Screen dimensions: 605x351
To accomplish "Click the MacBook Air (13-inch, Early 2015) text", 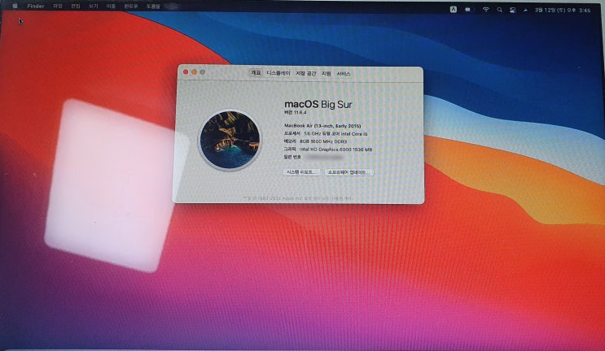I will (322, 126).
